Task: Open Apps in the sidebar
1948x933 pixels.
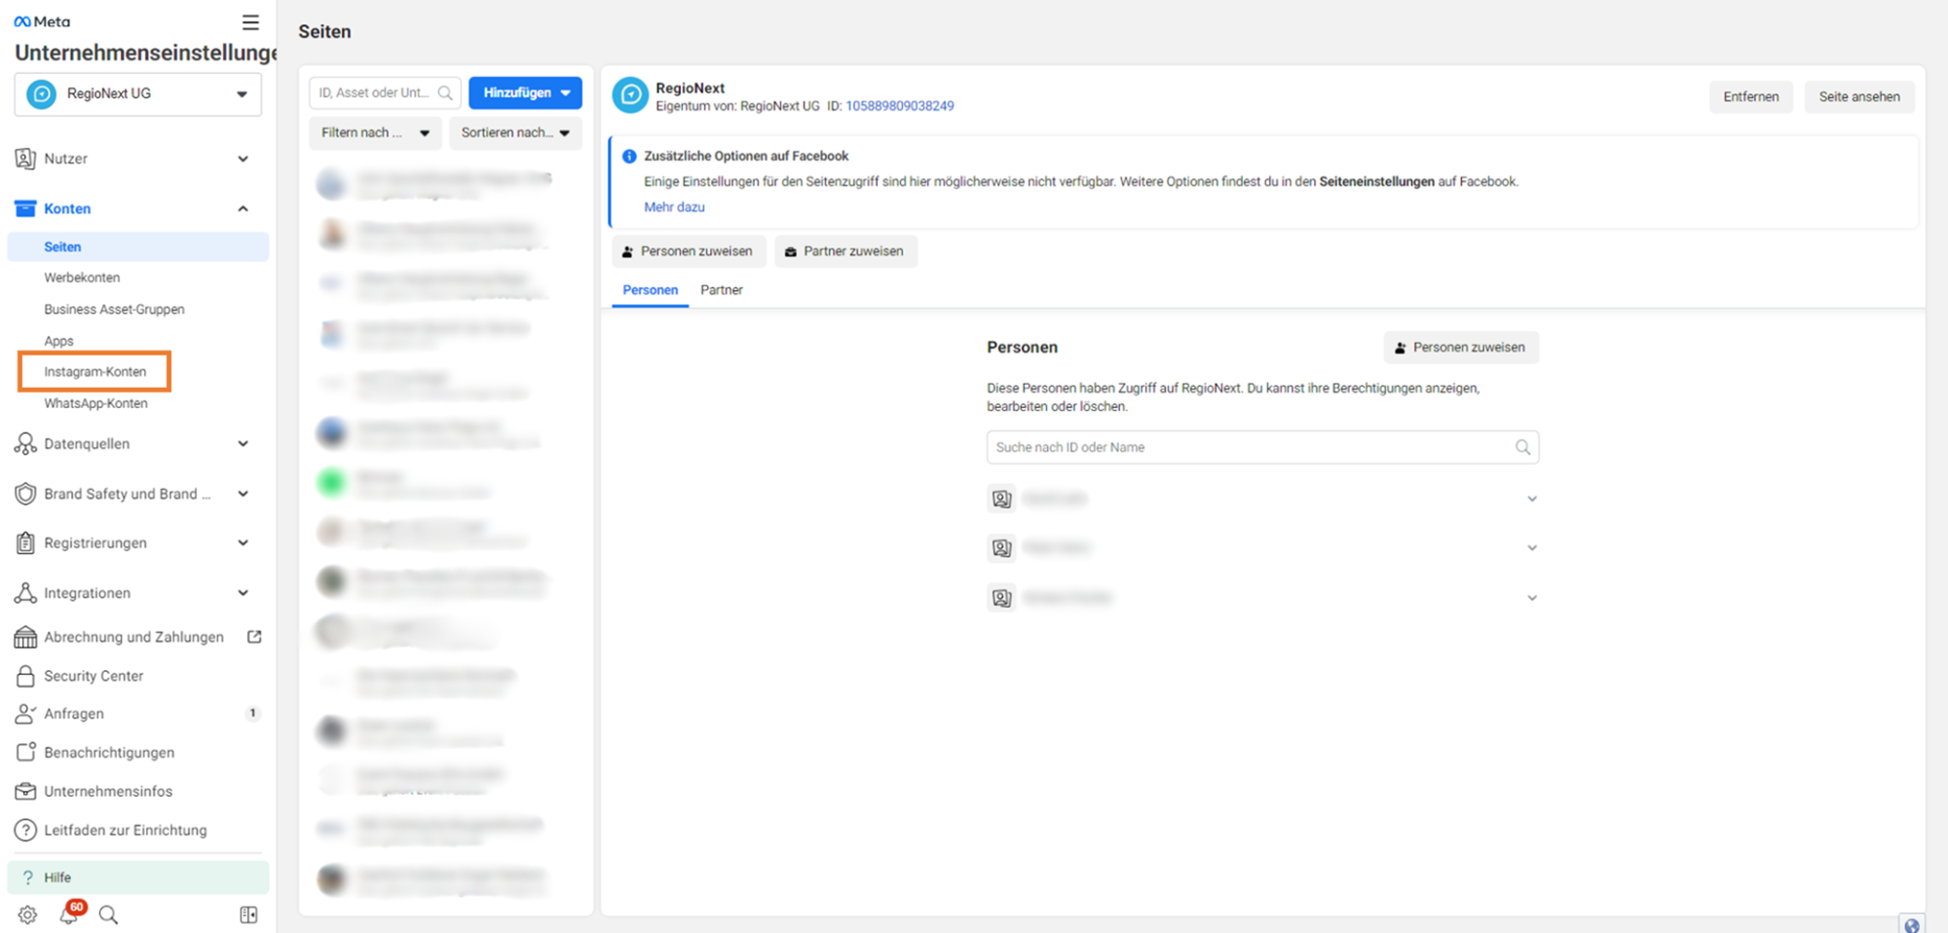Action: 58,341
